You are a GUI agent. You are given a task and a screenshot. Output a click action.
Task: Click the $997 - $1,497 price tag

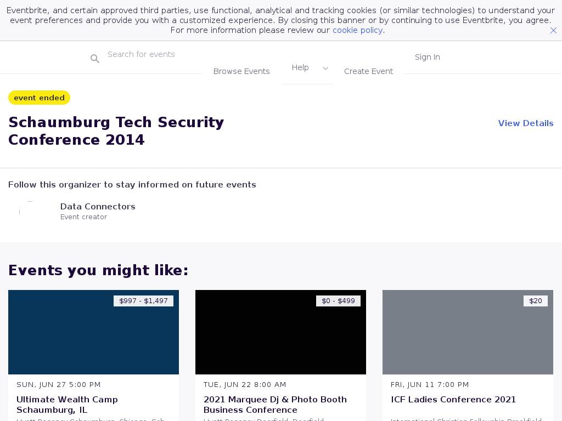(x=143, y=301)
